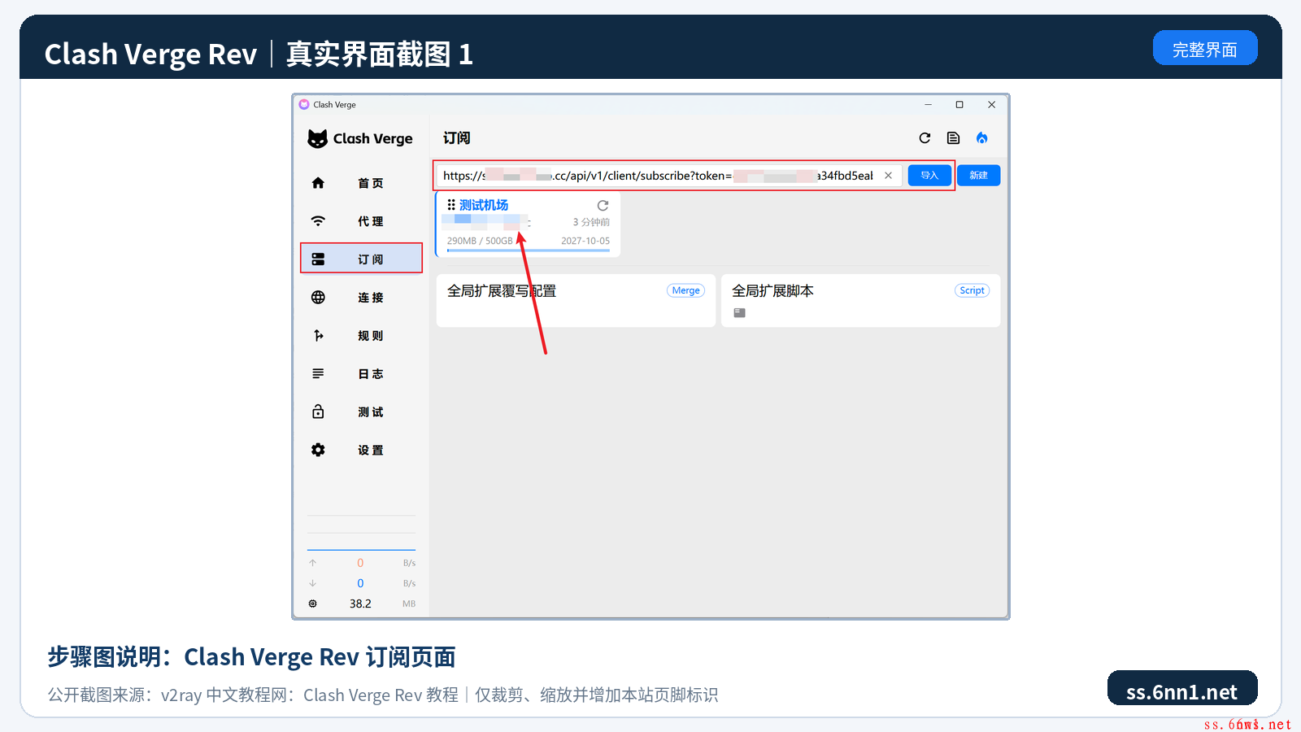Open the 测试 test page
This screenshot has width=1301, height=732.
click(x=361, y=412)
